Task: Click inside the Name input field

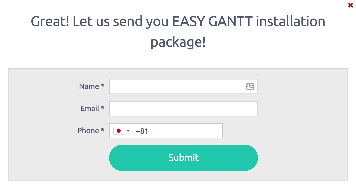Action: click(x=176, y=86)
